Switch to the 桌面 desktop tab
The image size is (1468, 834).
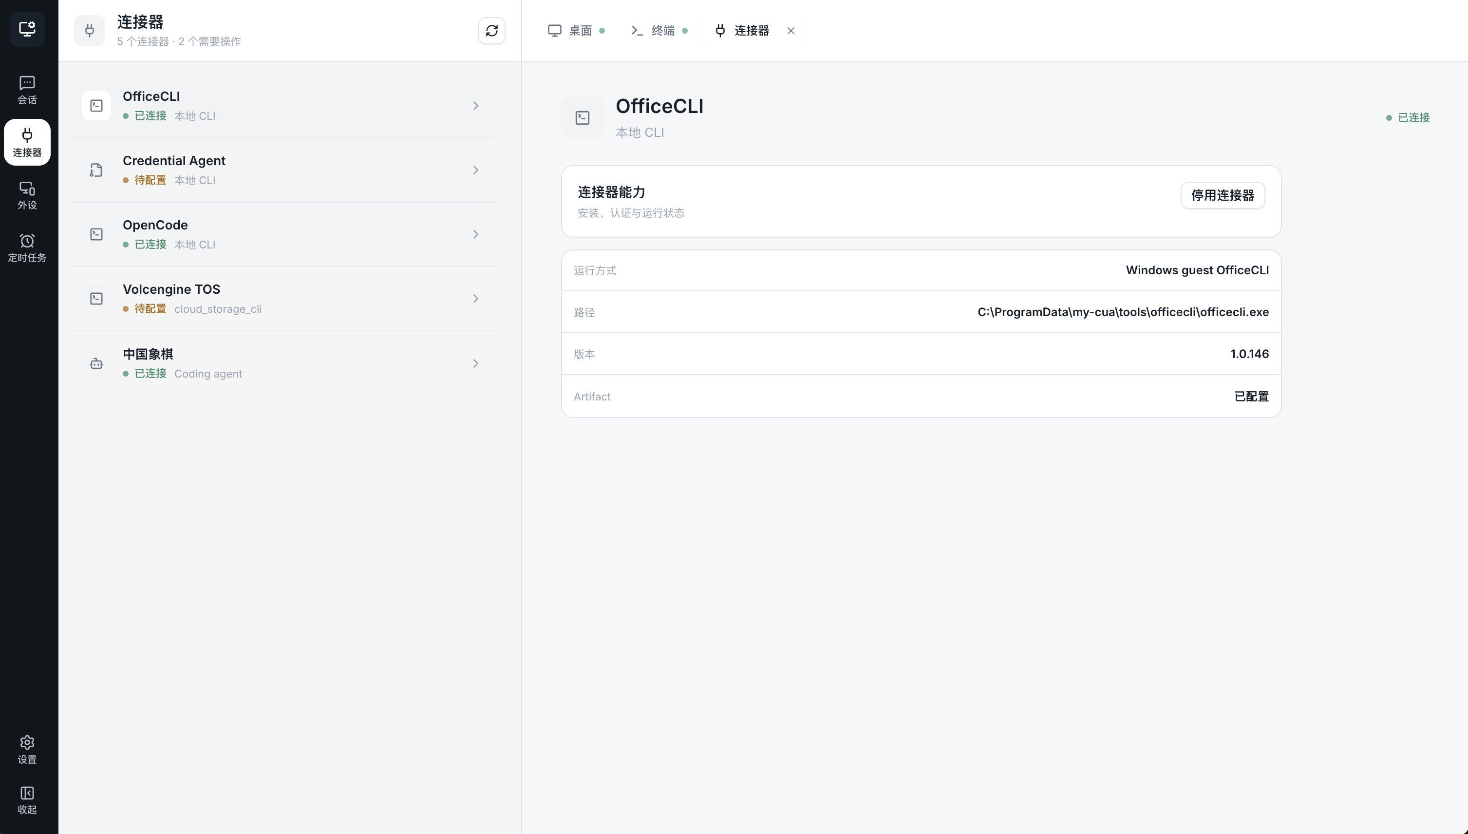pos(576,30)
